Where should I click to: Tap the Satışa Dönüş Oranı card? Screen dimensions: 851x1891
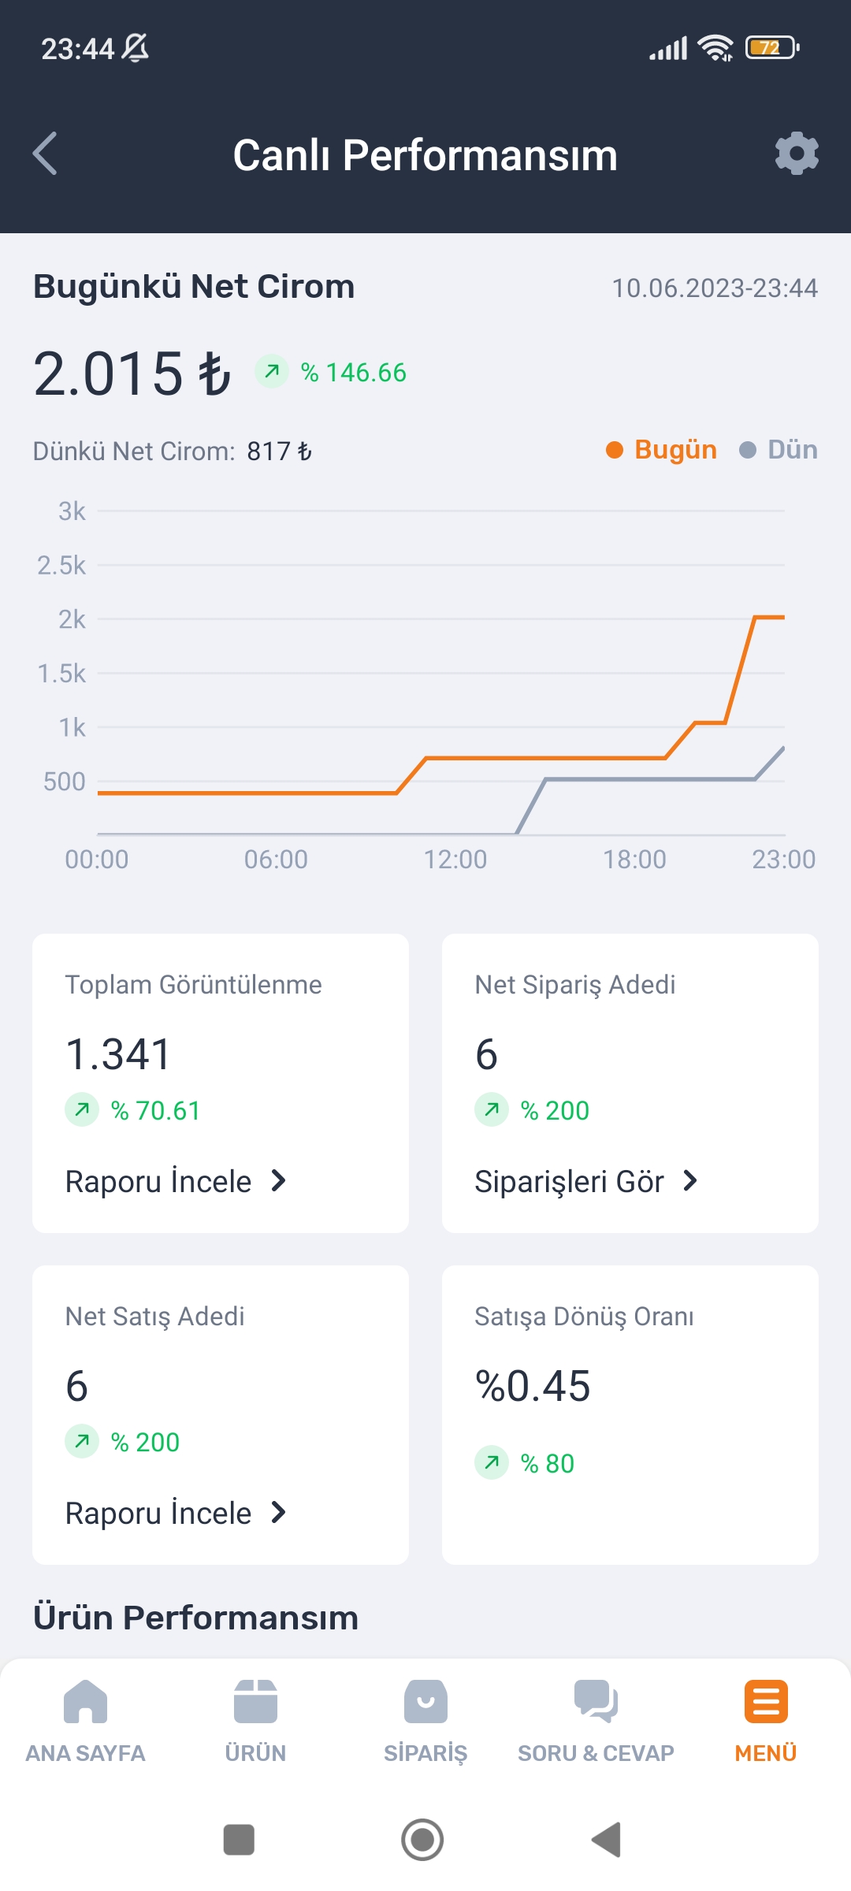click(x=630, y=1414)
